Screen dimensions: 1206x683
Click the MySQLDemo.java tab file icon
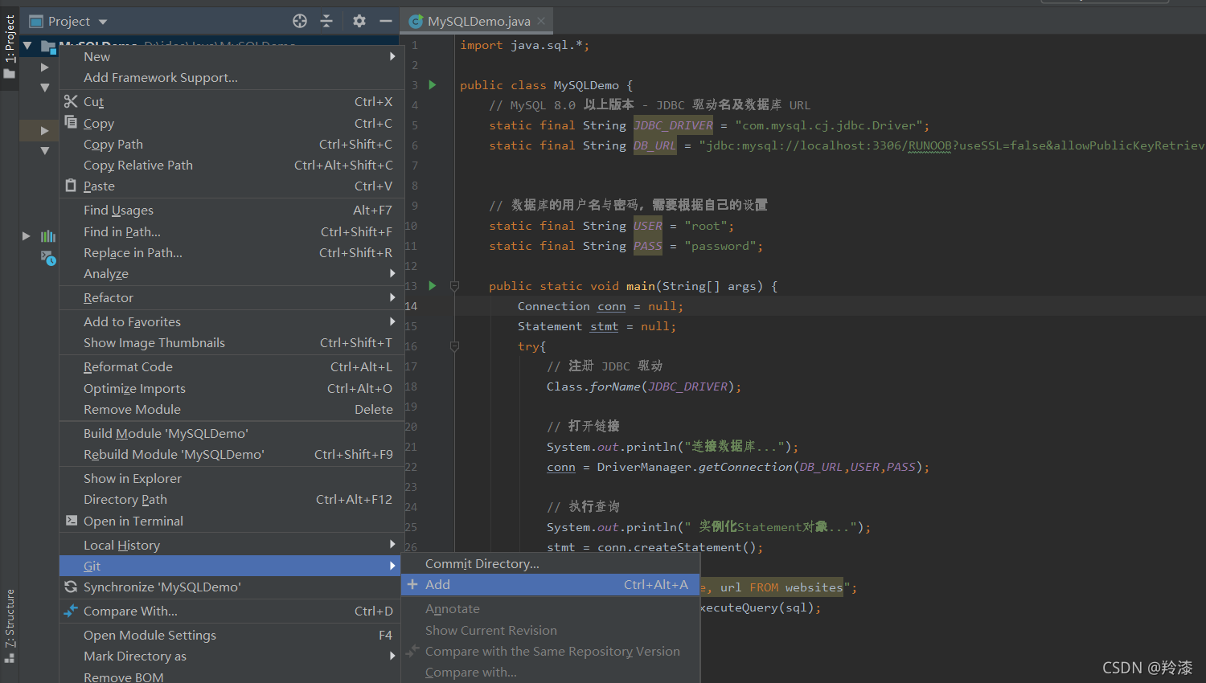tap(416, 22)
